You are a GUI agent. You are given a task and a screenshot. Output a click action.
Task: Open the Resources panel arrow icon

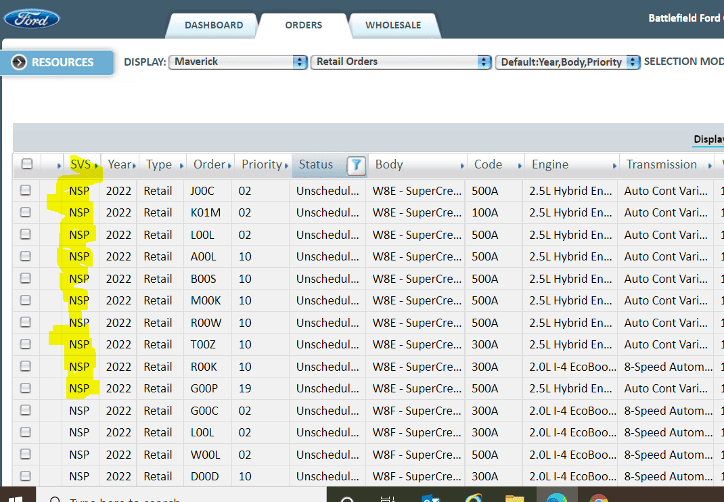(19, 62)
